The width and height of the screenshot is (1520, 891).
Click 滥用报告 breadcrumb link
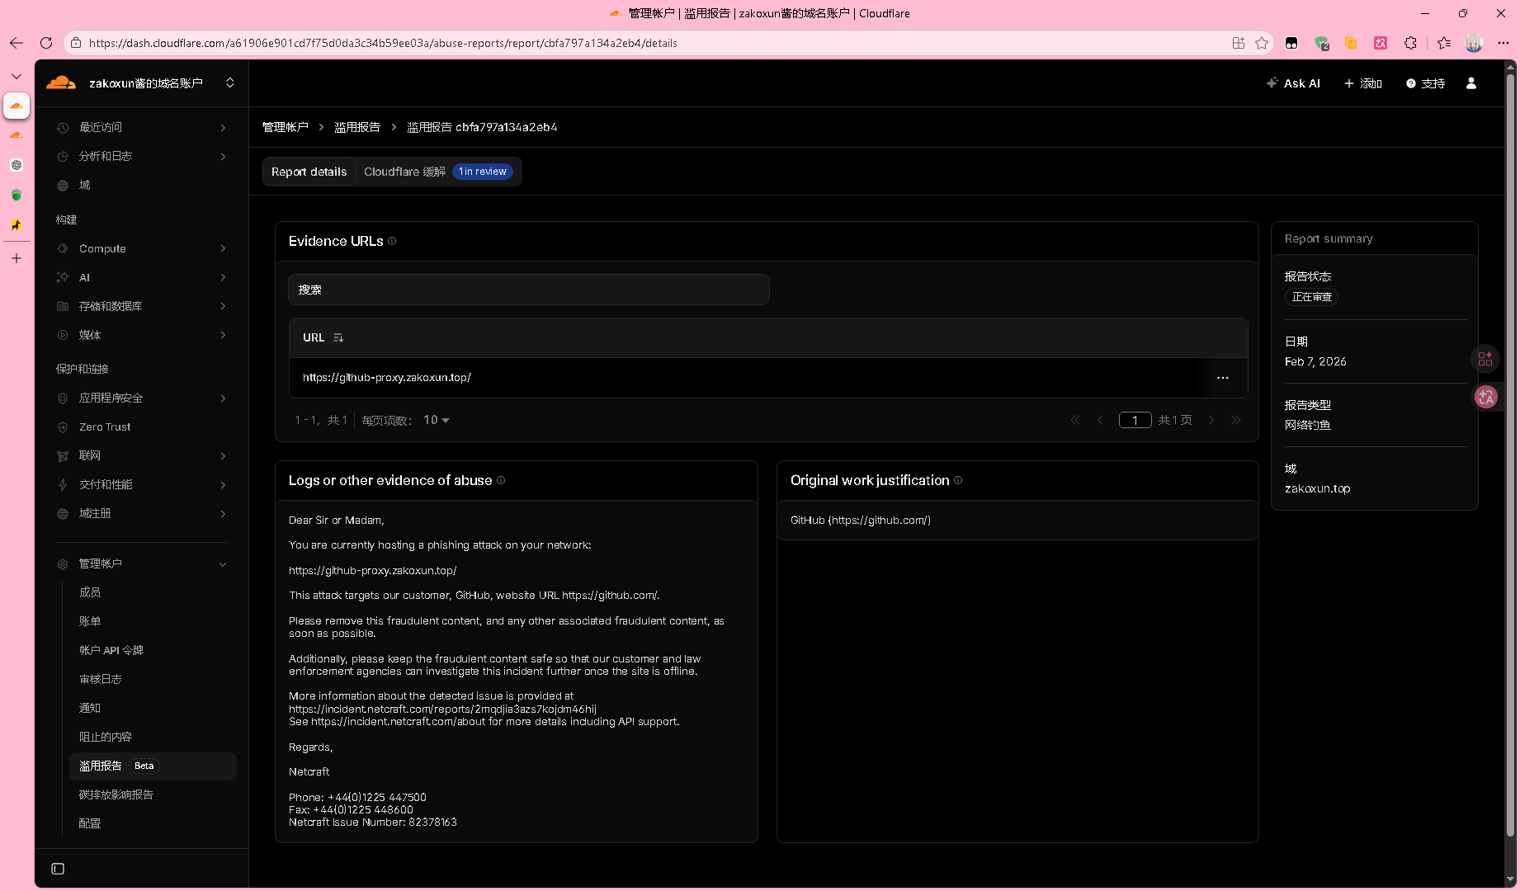357,127
